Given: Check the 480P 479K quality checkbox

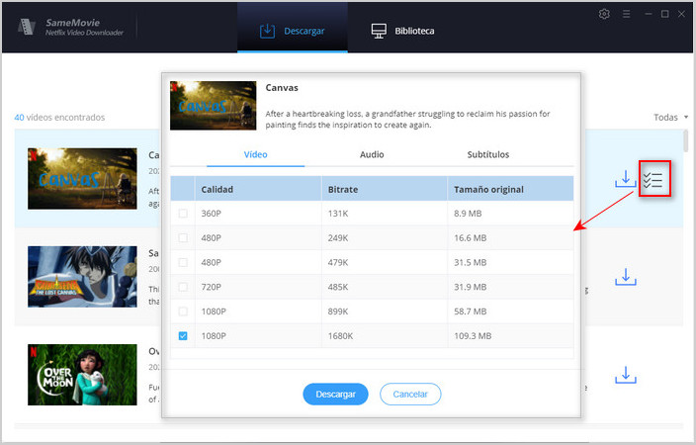Looking at the screenshot, I should click(183, 262).
